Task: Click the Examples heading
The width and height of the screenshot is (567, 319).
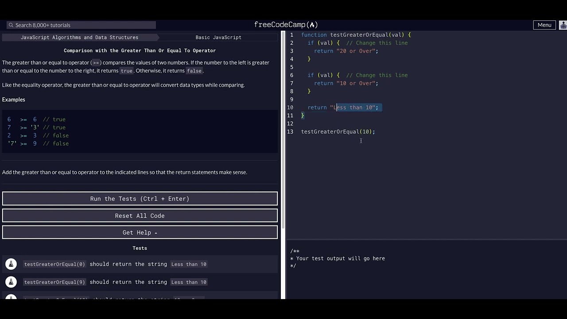Action: click(x=14, y=100)
